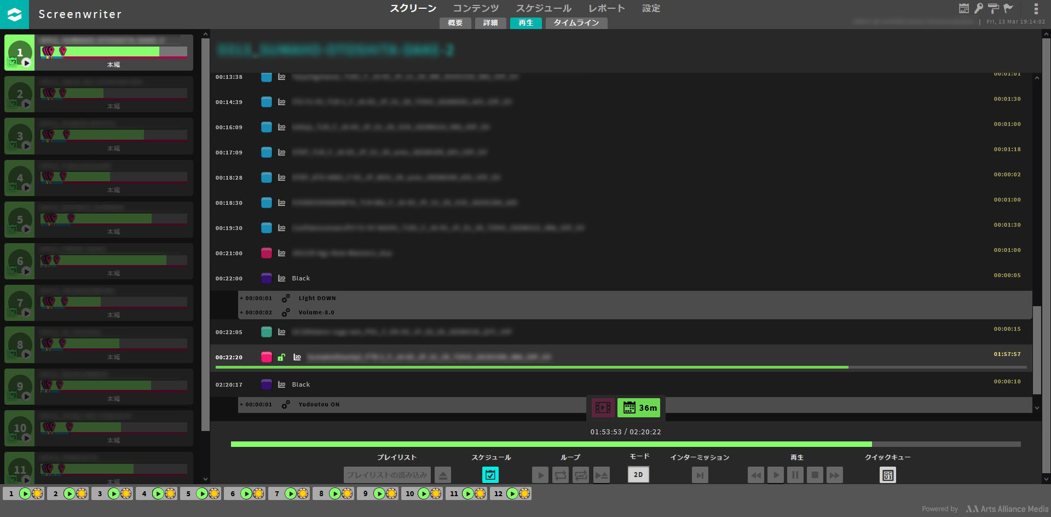Click the loop play-and-eject icon

pyautogui.click(x=602, y=475)
